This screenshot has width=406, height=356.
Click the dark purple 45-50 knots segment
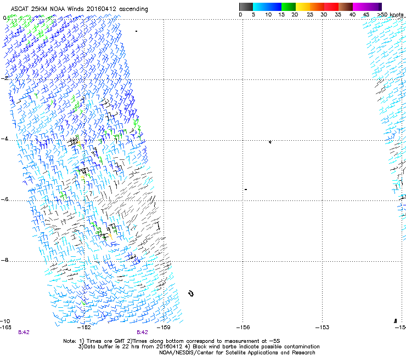[374, 7]
